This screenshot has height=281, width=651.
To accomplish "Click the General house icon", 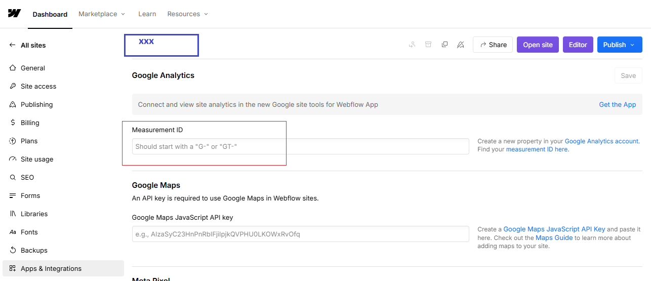I will (13, 68).
